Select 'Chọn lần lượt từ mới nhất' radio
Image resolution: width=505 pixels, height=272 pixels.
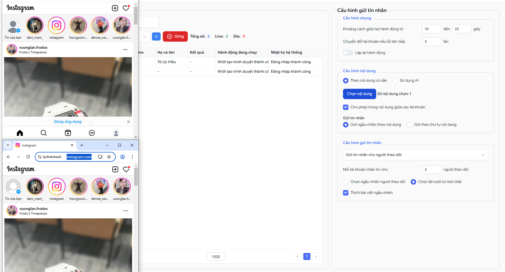(413, 182)
